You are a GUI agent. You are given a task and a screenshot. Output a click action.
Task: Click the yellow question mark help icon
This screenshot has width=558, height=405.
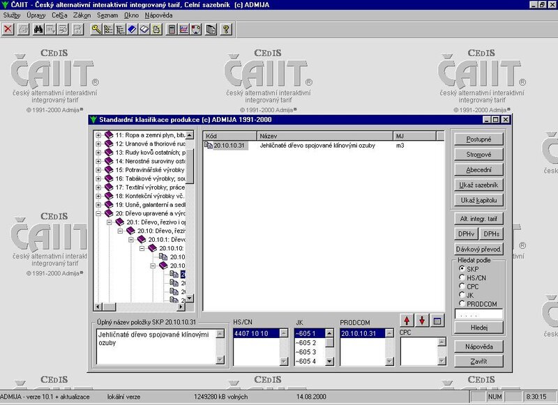(x=225, y=29)
